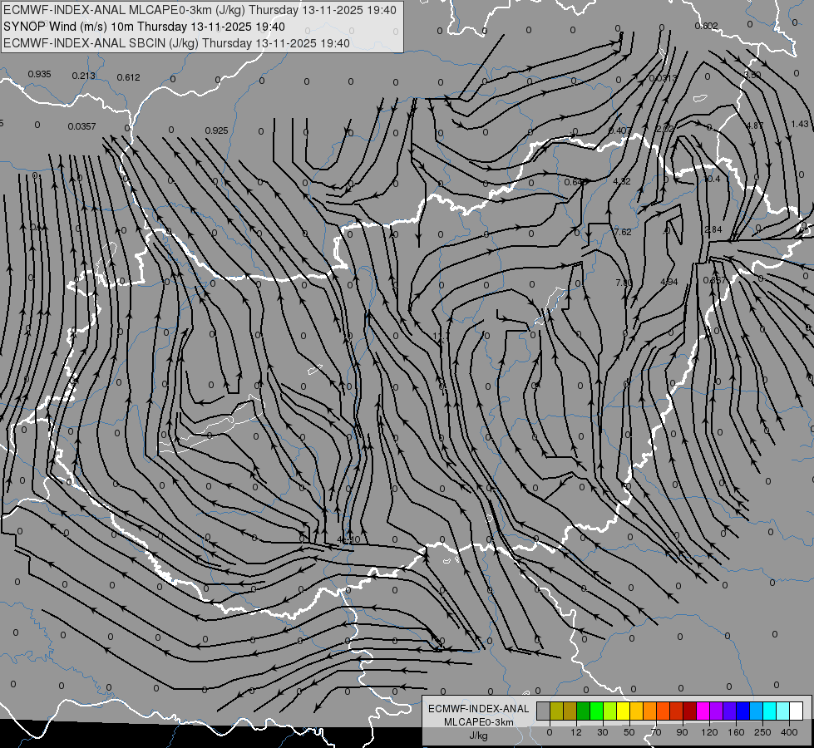Click the map value 0.602
Viewport: 814px width, 748px height.
tap(706, 26)
